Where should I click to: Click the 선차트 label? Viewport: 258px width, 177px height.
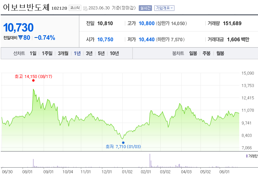click(19, 53)
